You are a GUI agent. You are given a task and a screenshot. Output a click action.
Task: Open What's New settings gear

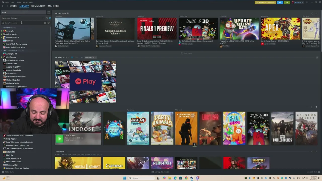68,13
